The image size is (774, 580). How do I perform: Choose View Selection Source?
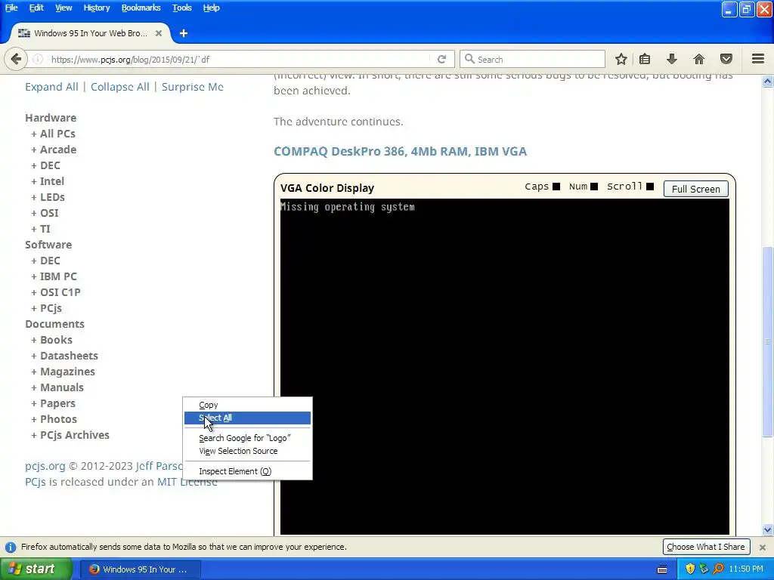coord(247,451)
